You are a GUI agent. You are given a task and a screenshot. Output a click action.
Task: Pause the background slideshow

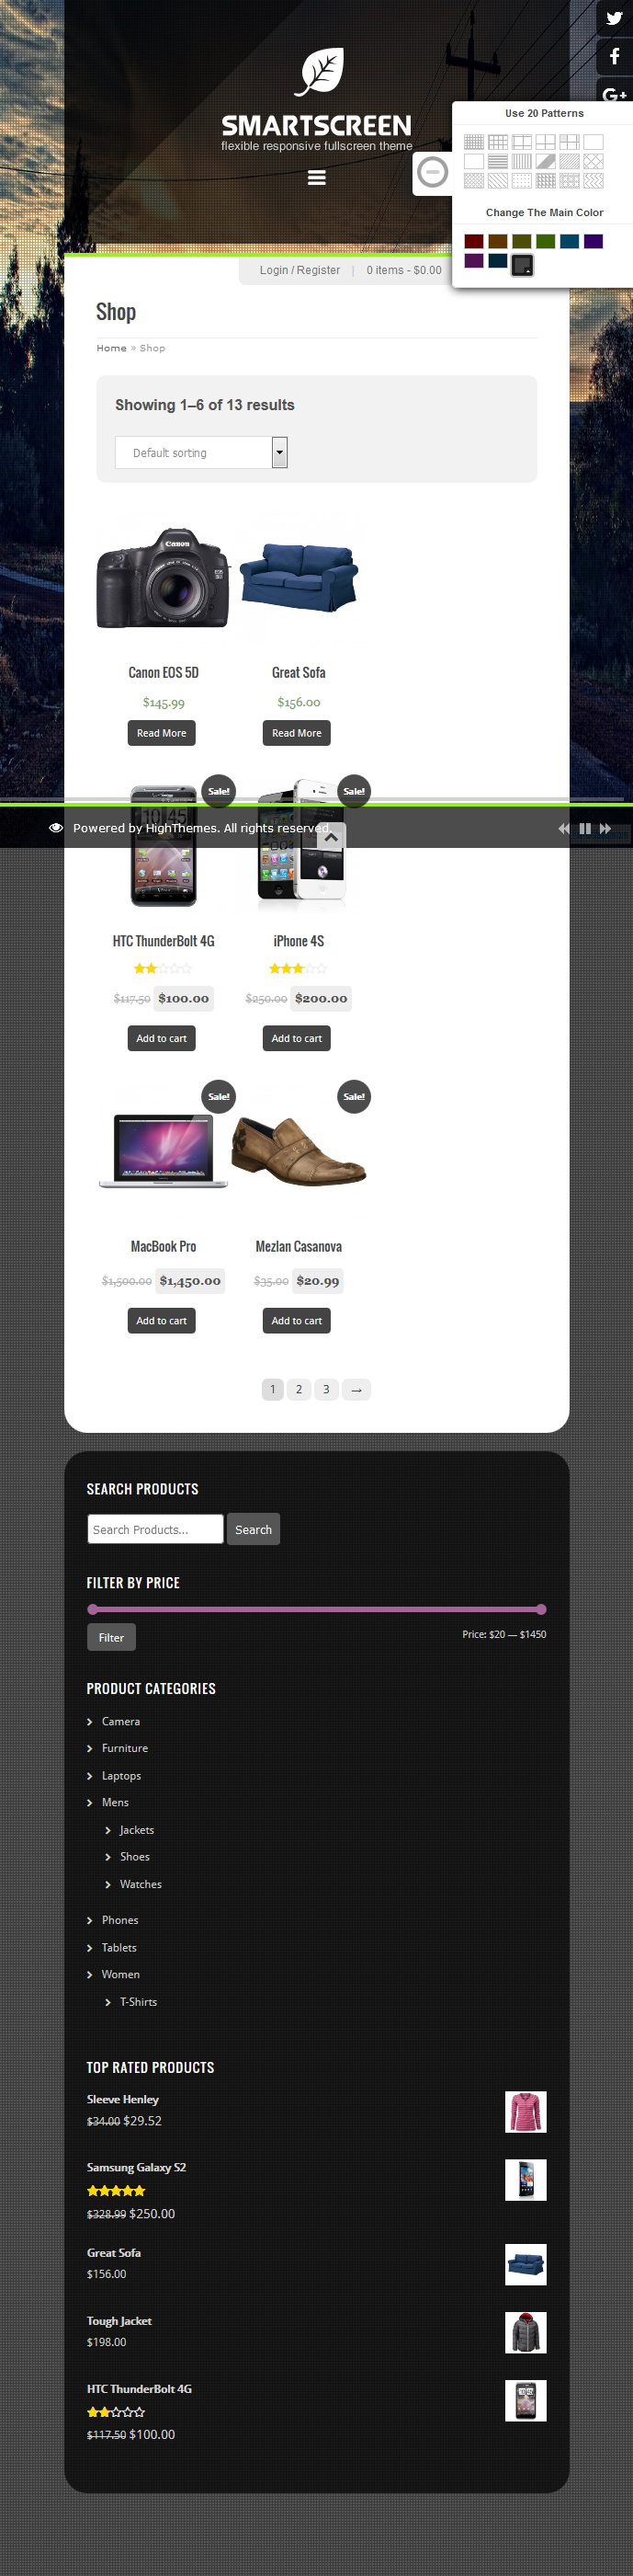click(x=585, y=828)
